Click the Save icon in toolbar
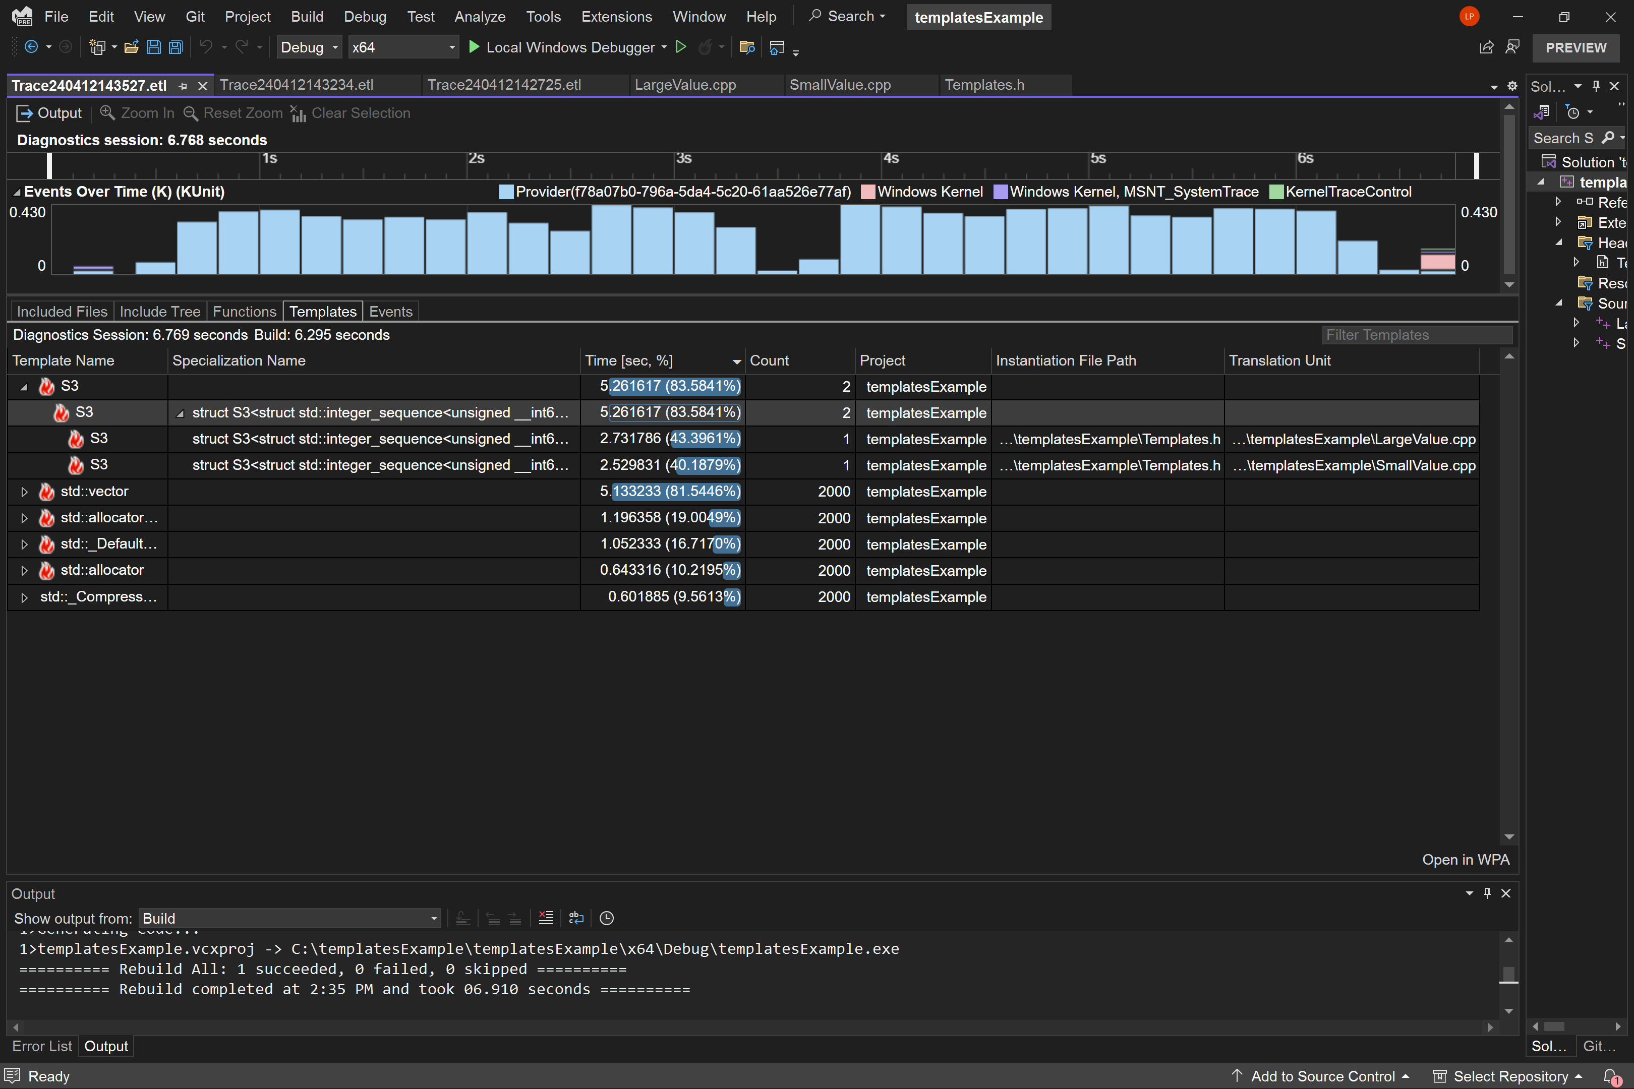 (153, 47)
